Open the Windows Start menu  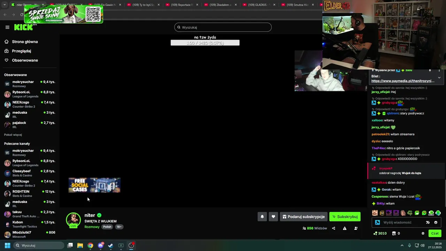click(7, 245)
